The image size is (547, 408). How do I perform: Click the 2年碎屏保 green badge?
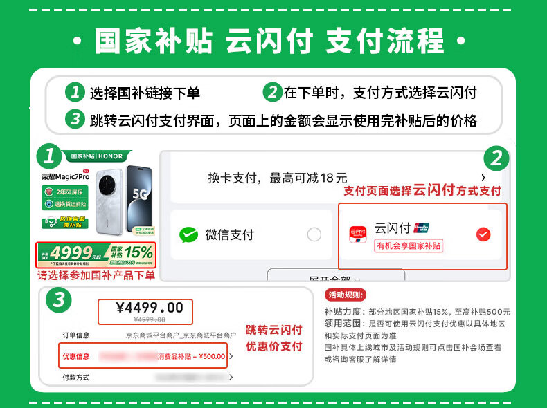click(65, 192)
